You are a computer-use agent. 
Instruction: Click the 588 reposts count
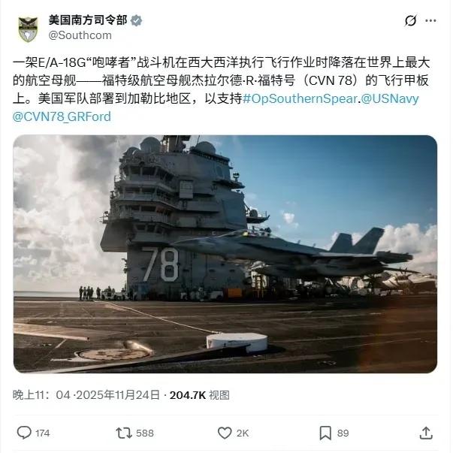pyautogui.click(x=145, y=433)
